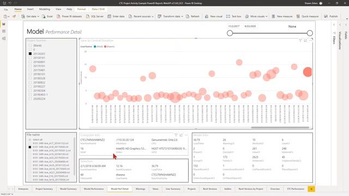349x196 pixels.
Task: Click the slicer start date field
Action: point(234,26)
